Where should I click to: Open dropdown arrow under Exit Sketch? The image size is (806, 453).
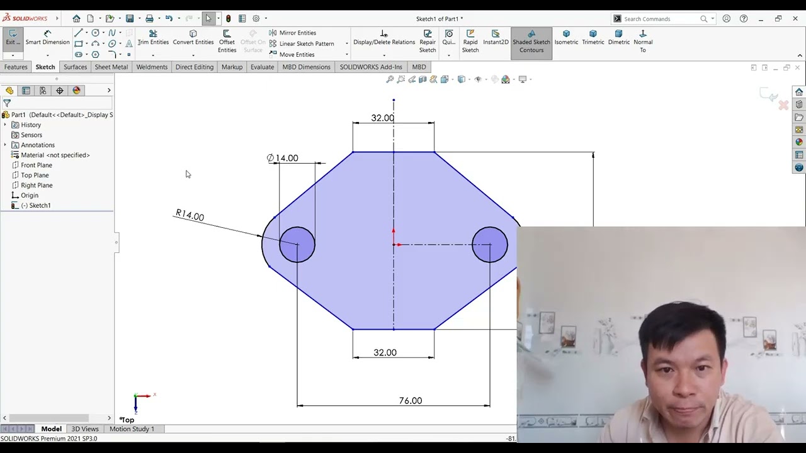(x=12, y=55)
